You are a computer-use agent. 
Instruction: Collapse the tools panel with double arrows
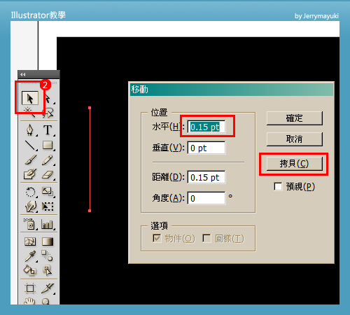[22, 74]
